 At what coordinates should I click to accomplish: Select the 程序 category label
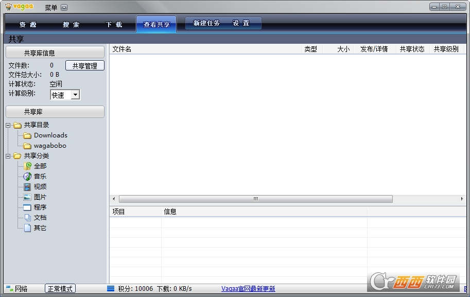40,207
